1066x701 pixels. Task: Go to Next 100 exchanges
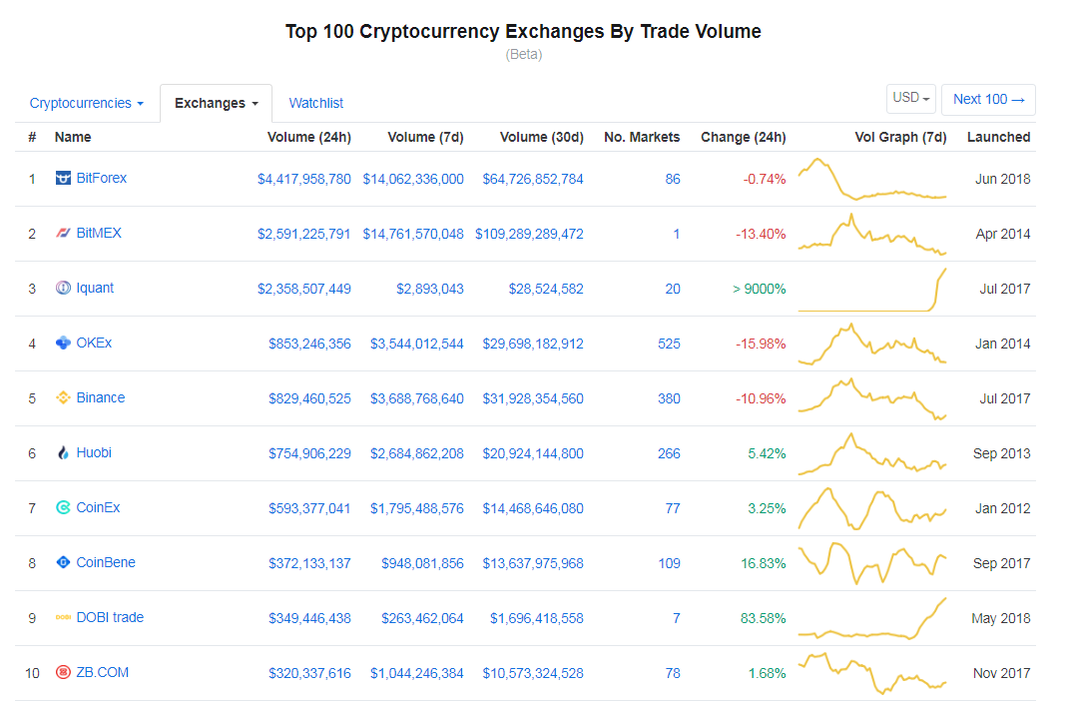point(988,99)
